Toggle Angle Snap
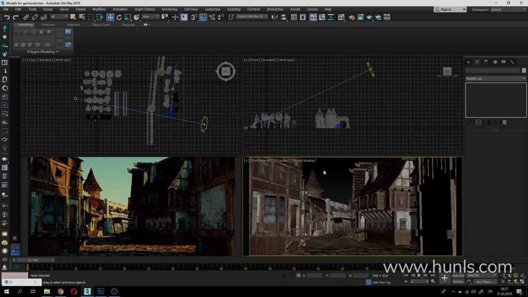 point(203,17)
